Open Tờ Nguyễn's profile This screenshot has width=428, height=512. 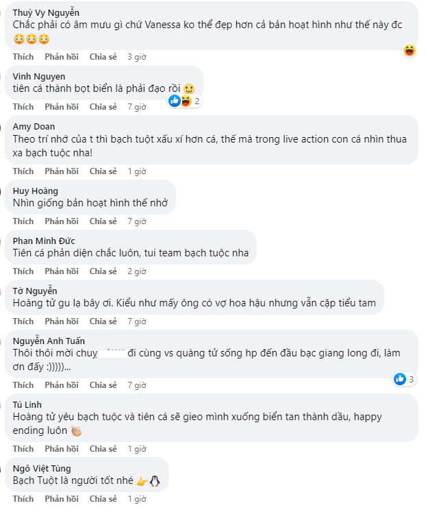(x=35, y=291)
